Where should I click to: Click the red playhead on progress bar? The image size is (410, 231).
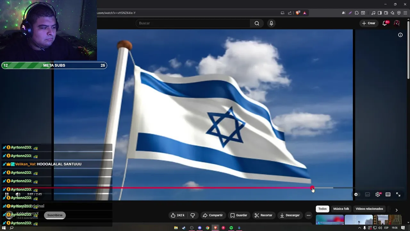click(312, 188)
